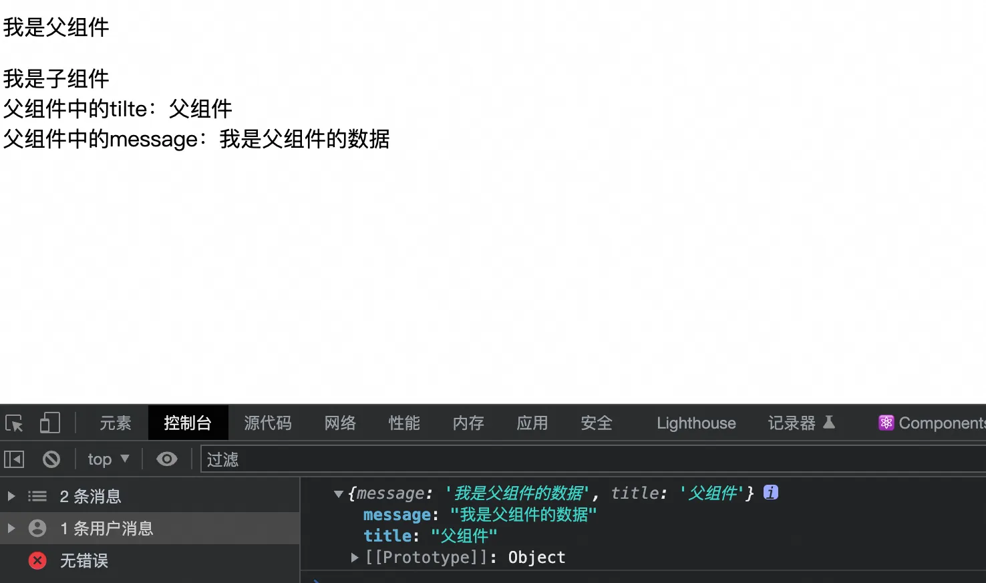Collapse the logged object with its triangle

338,494
